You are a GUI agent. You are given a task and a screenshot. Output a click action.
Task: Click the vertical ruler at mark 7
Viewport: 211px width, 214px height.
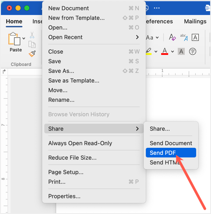[x=3, y=125]
